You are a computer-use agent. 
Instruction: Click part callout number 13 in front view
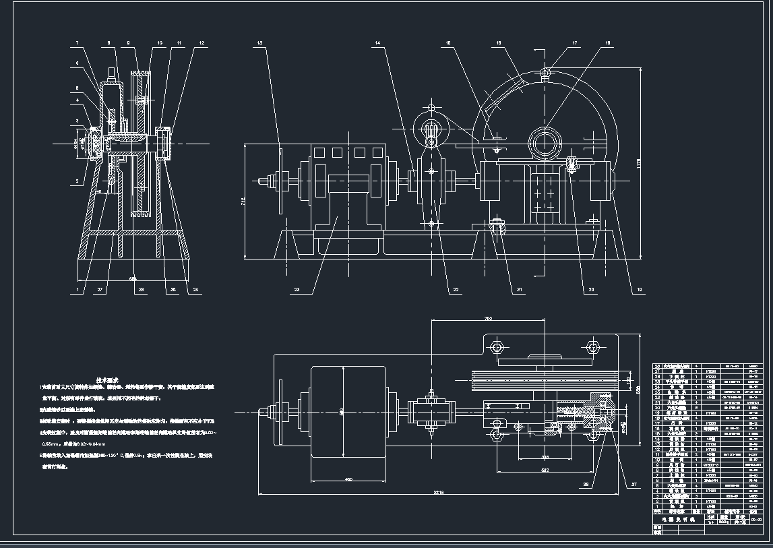[259, 42]
